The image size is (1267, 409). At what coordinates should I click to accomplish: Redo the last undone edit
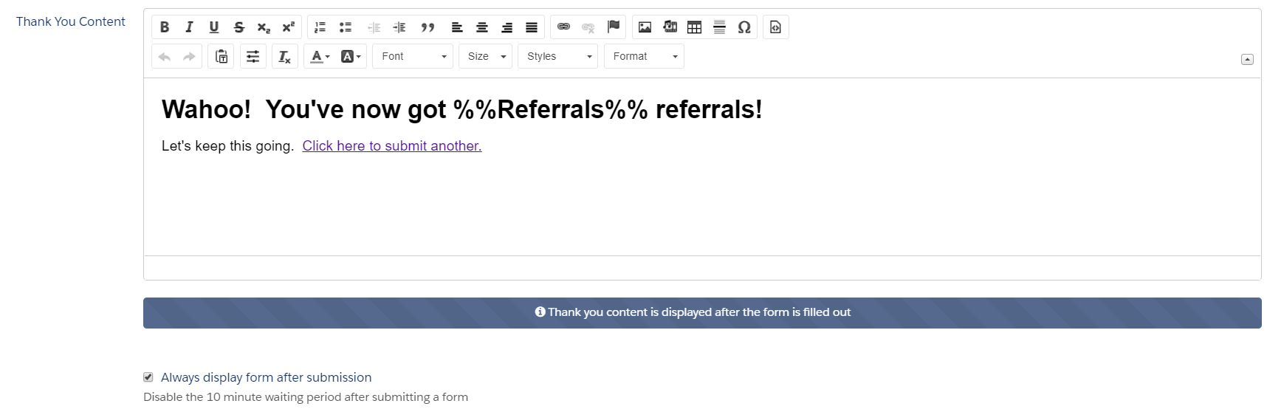(189, 56)
